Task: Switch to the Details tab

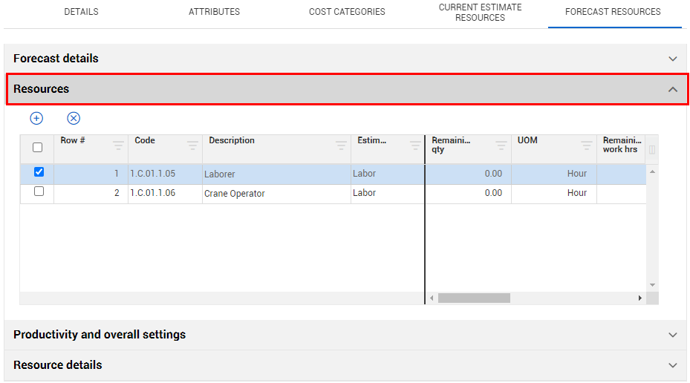Action: 81,12
